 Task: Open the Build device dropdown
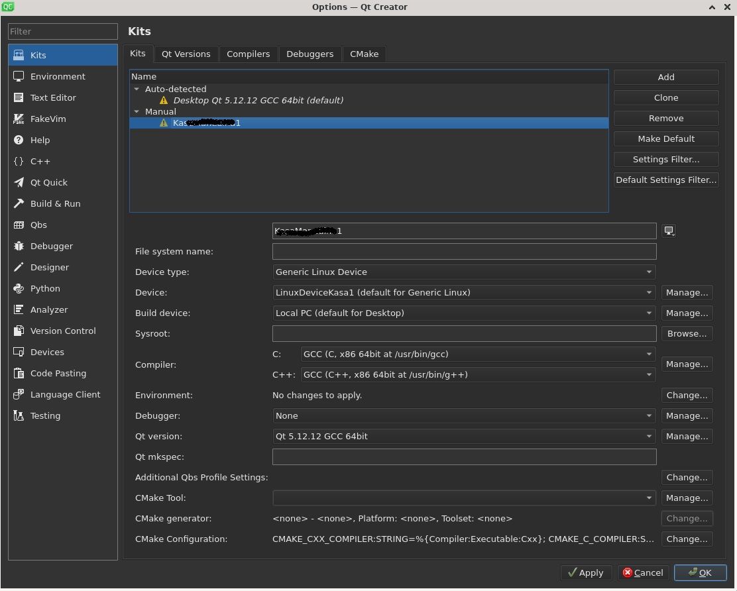click(x=464, y=314)
